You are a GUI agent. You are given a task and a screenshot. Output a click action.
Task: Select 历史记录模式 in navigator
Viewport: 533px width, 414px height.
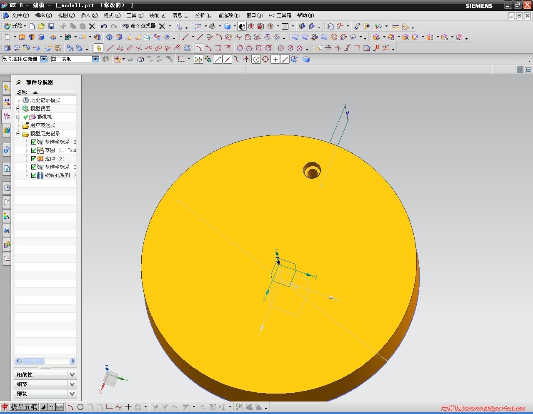(45, 100)
